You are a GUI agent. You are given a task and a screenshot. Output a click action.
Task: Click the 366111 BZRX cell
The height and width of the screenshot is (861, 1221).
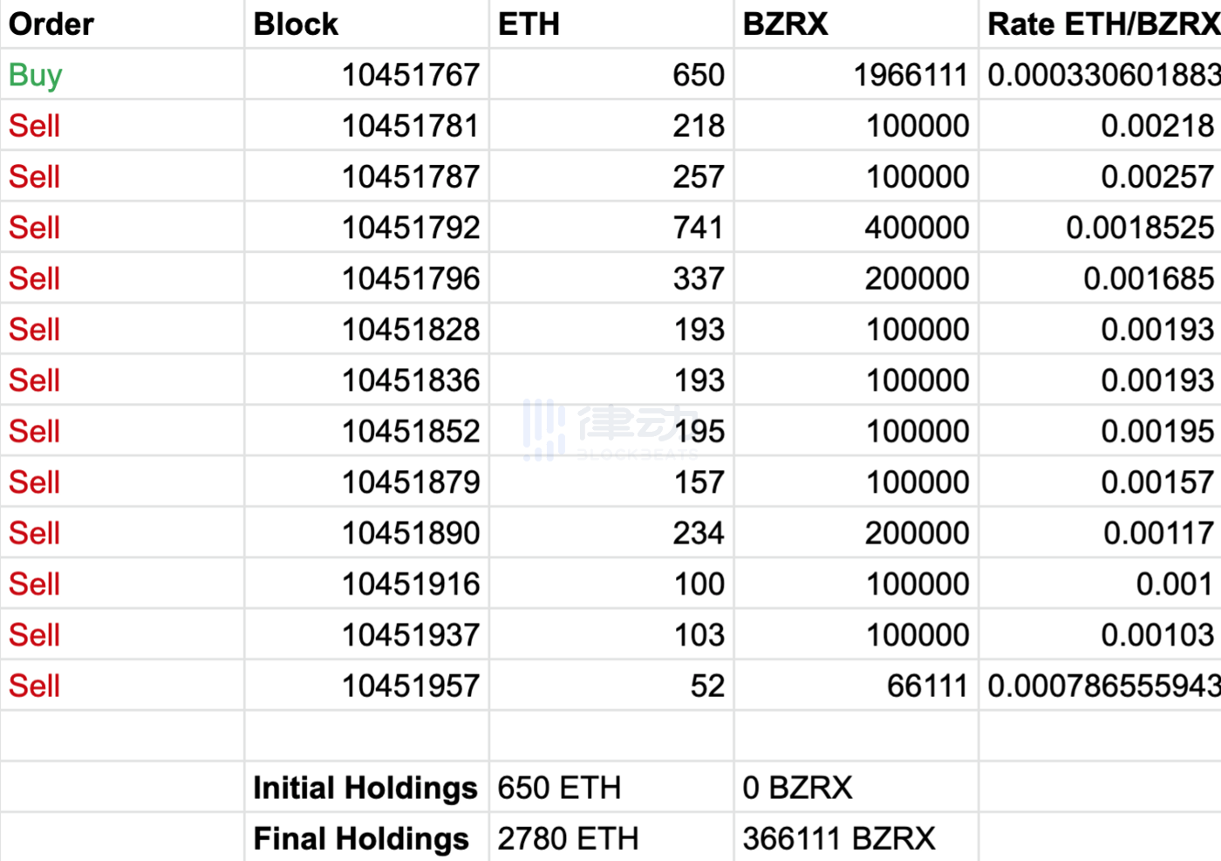click(x=838, y=838)
